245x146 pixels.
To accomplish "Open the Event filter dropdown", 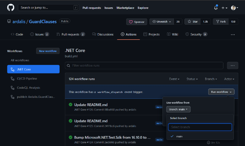I will click(x=174, y=79).
